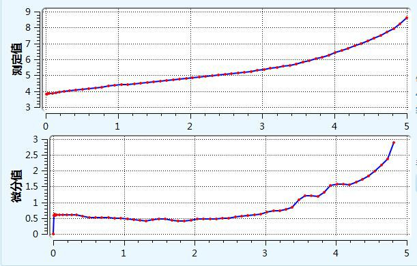The width and height of the screenshot is (417, 266).
Task: Select the highest point of the 微分值 curve
Action: click(394, 143)
